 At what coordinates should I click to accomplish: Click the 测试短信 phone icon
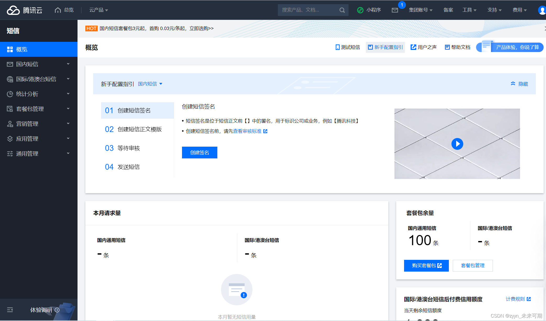pyautogui.click(x=338, y=47)
